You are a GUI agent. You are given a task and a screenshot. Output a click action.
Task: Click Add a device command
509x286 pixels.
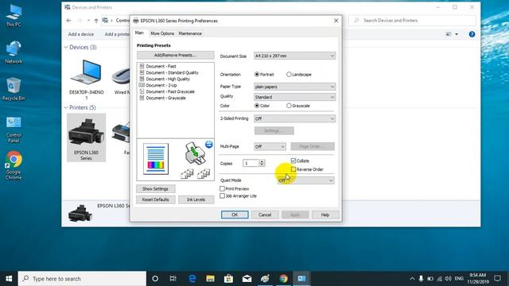(81, 34)
